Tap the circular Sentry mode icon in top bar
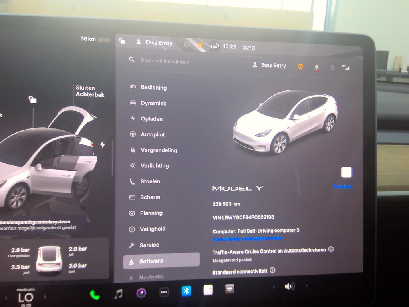 coord(187,45)
